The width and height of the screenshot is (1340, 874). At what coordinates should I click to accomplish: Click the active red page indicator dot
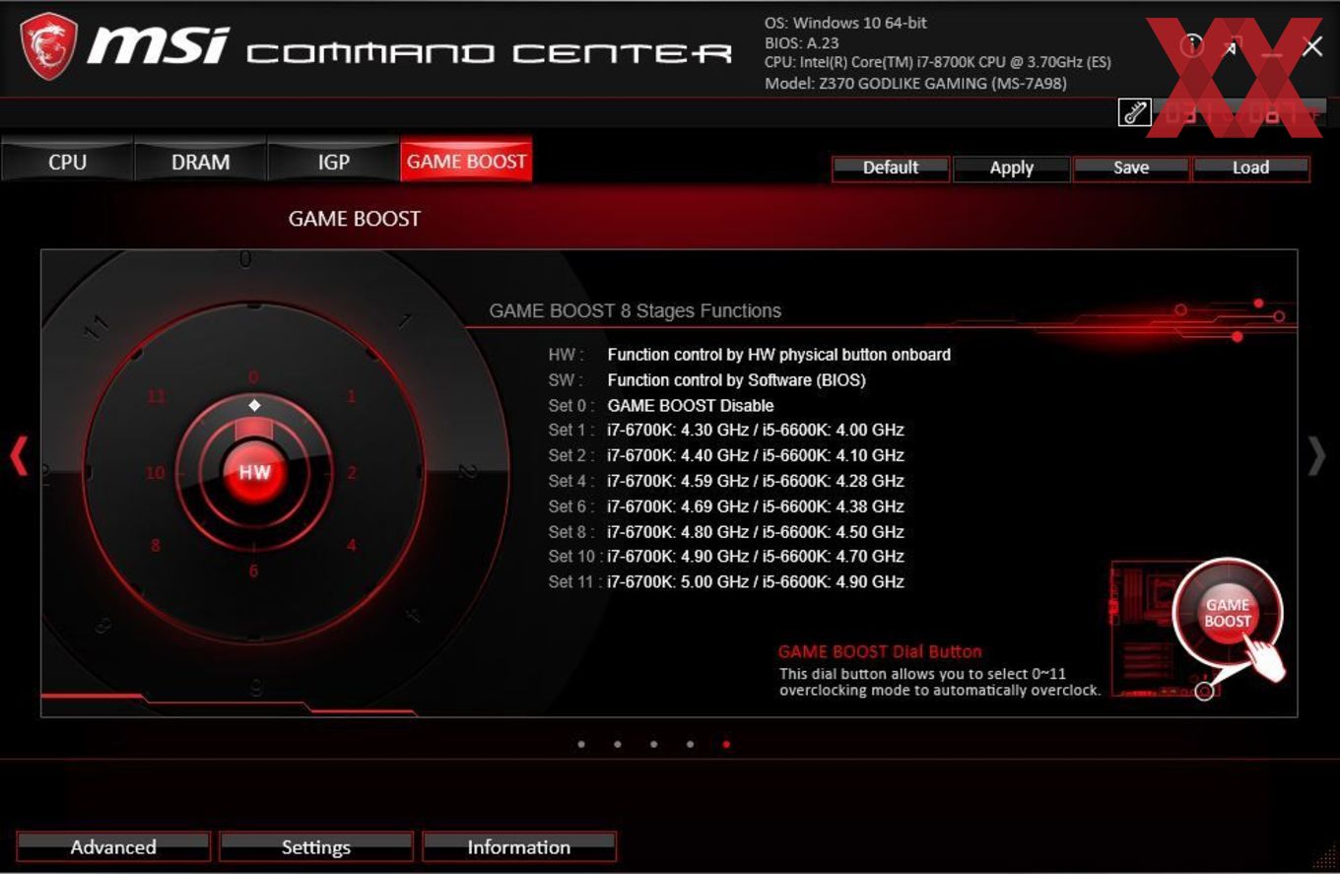point(726,745)
